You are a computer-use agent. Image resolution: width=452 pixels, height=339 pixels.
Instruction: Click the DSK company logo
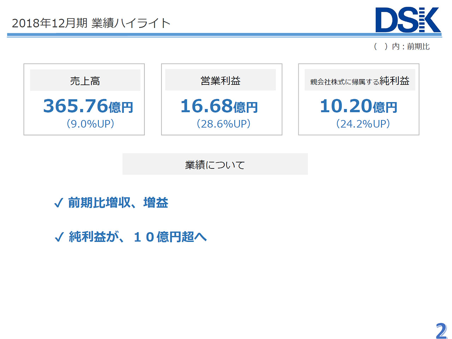coord(408,20)
